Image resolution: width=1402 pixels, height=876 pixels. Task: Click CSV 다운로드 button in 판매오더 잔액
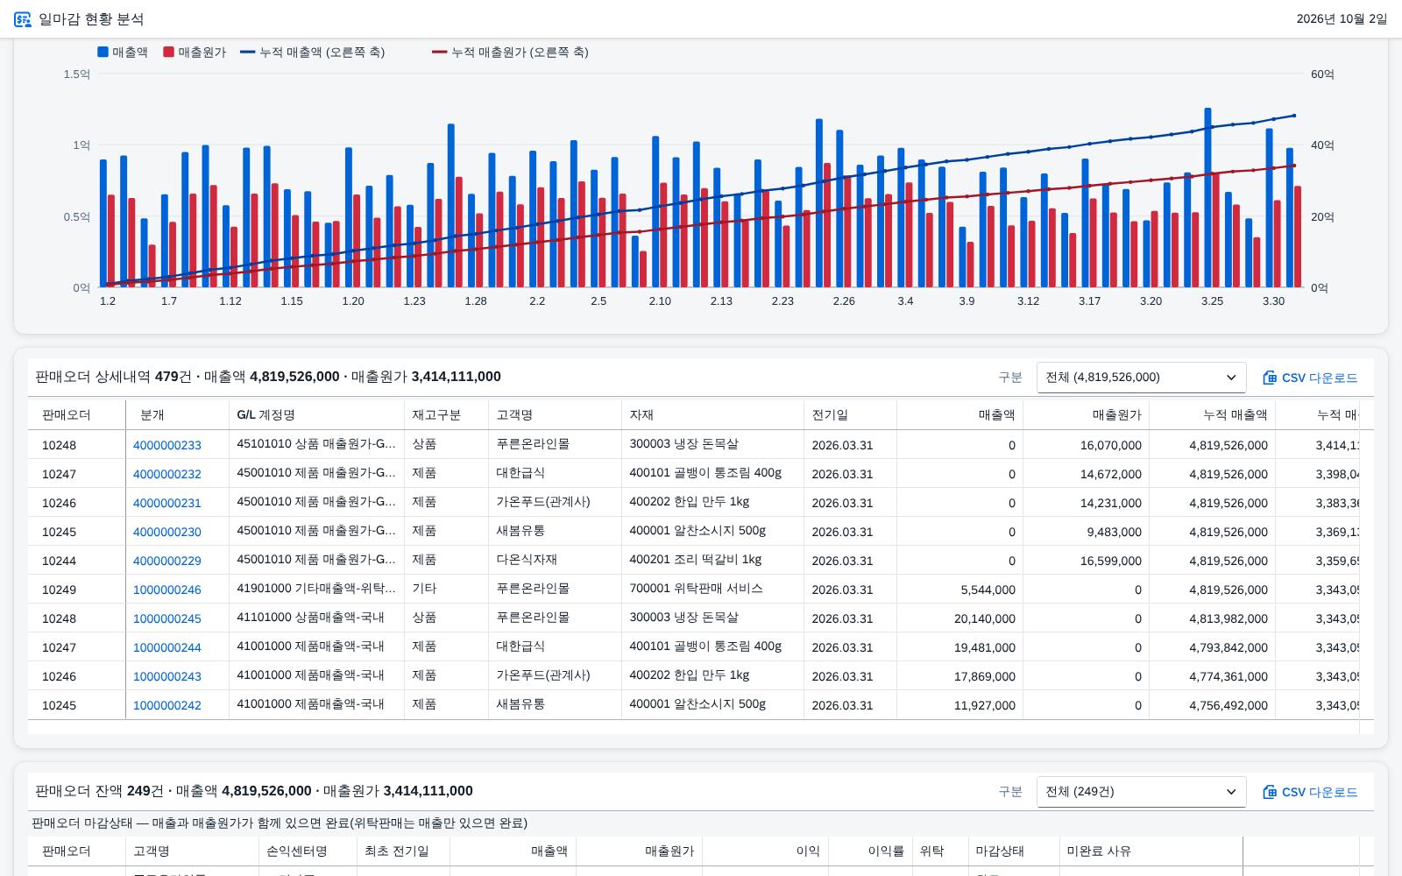point(1310,792)
